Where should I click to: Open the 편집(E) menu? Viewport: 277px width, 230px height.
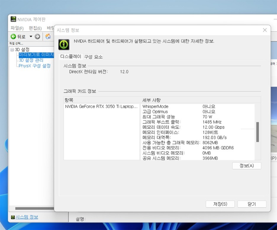[x=35, y=28]
